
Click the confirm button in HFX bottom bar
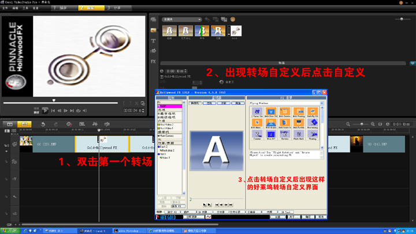pyautogui.click(x=308, y=217)
